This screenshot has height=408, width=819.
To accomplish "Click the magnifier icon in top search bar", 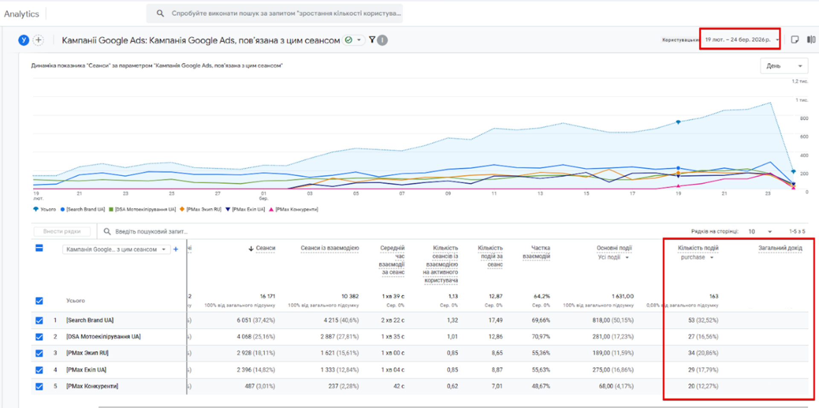I will tap(160, 13).
